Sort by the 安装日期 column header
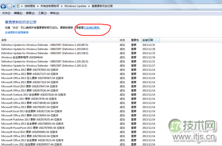 151,40
